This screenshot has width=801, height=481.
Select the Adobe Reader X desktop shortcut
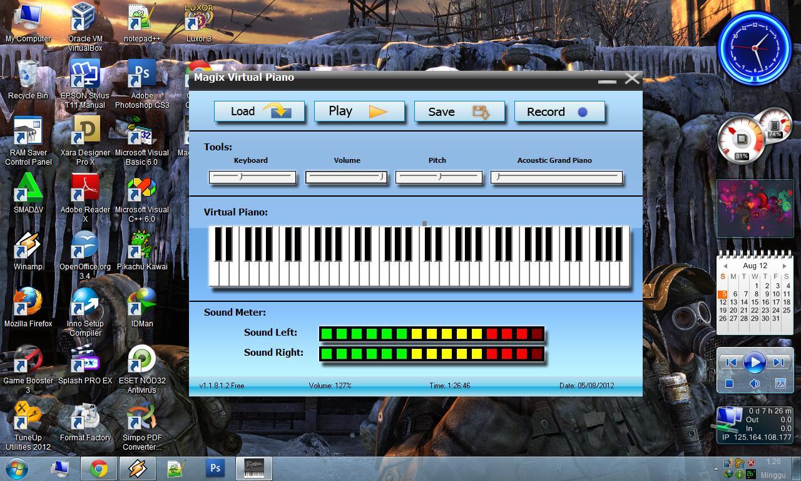85,198
